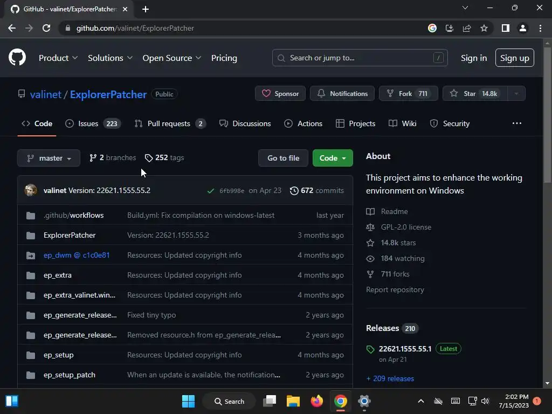Open the + 209 releases link

coord(390,378)
